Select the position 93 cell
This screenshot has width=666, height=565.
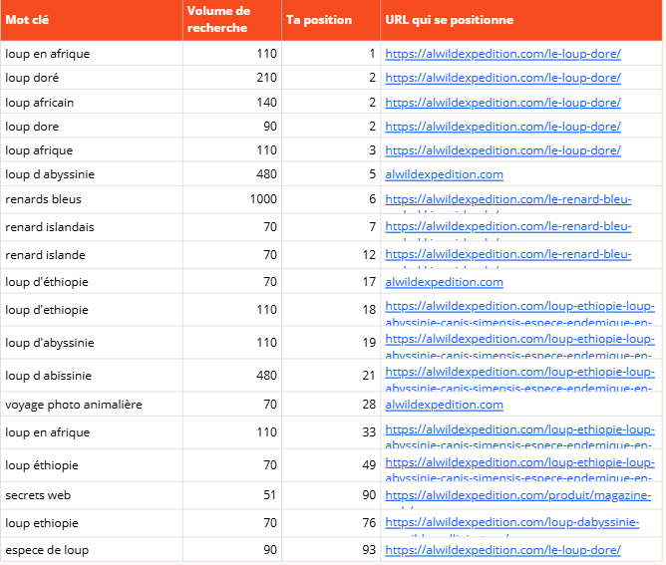click(x=331, y=550)
